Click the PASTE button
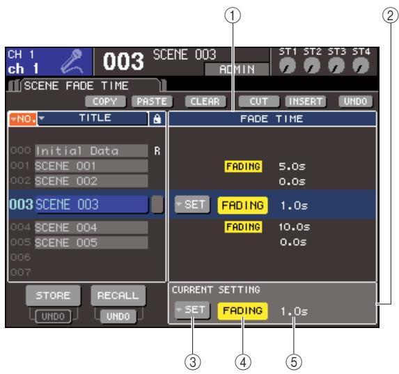This screenshot has width=399, height=374. coord(152,102)
